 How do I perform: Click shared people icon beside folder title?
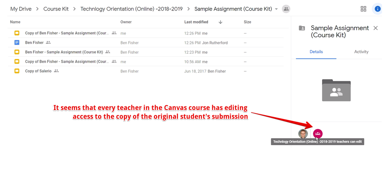(286, 9)
